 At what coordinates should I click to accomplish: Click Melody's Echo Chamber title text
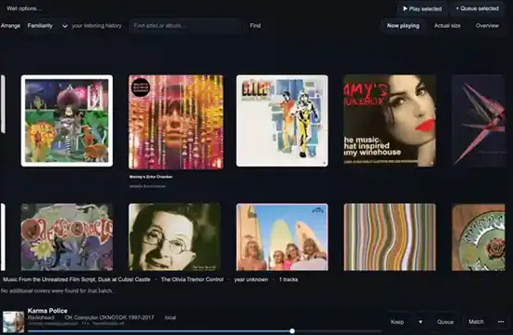pos(151,177)
